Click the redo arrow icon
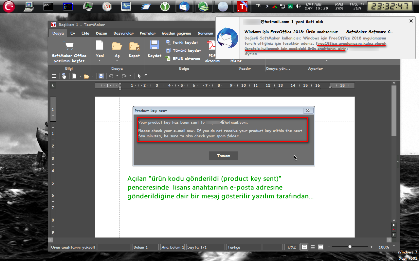The width and height of the screenshot is (419, 261). tap(124, 76)
